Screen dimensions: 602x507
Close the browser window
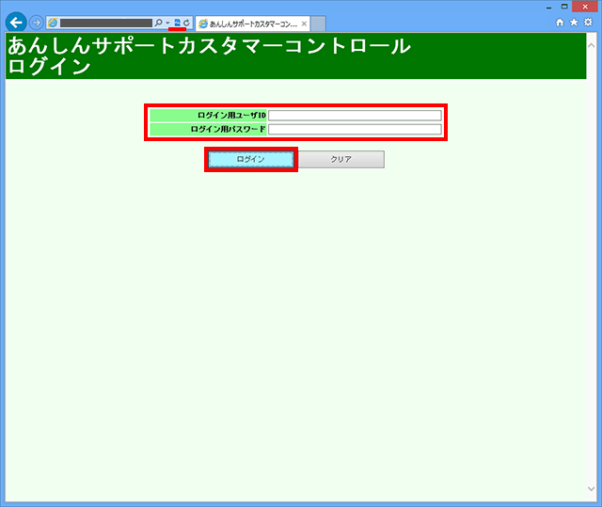coord(585,7)
